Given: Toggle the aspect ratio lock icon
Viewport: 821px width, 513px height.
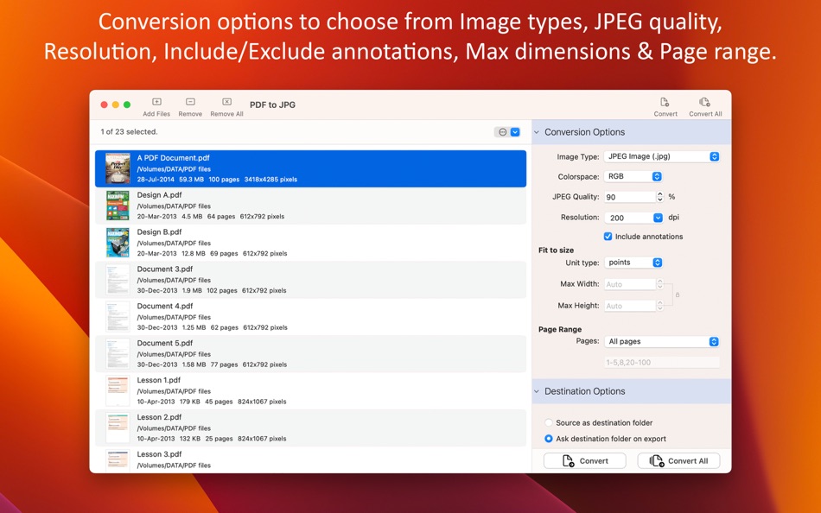Looking at the screenshot, I should [x=678, y=295].
